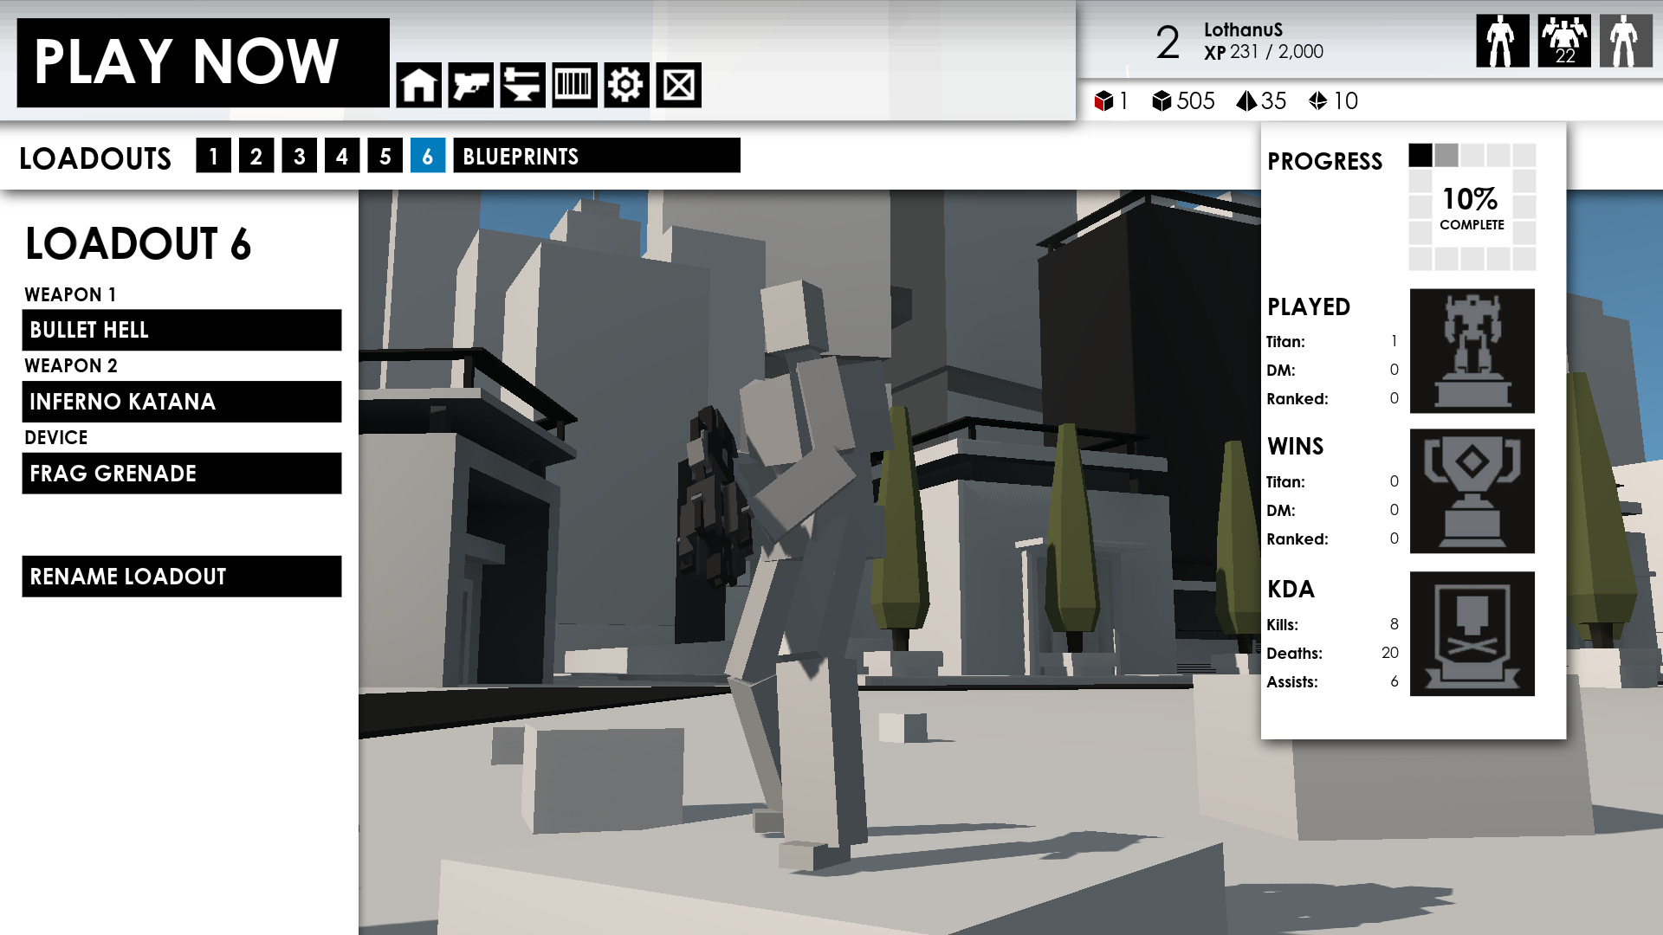Open the Blueprints tab
The height and width of the screenshot is (935, 1663).
(x=596, y=156)
